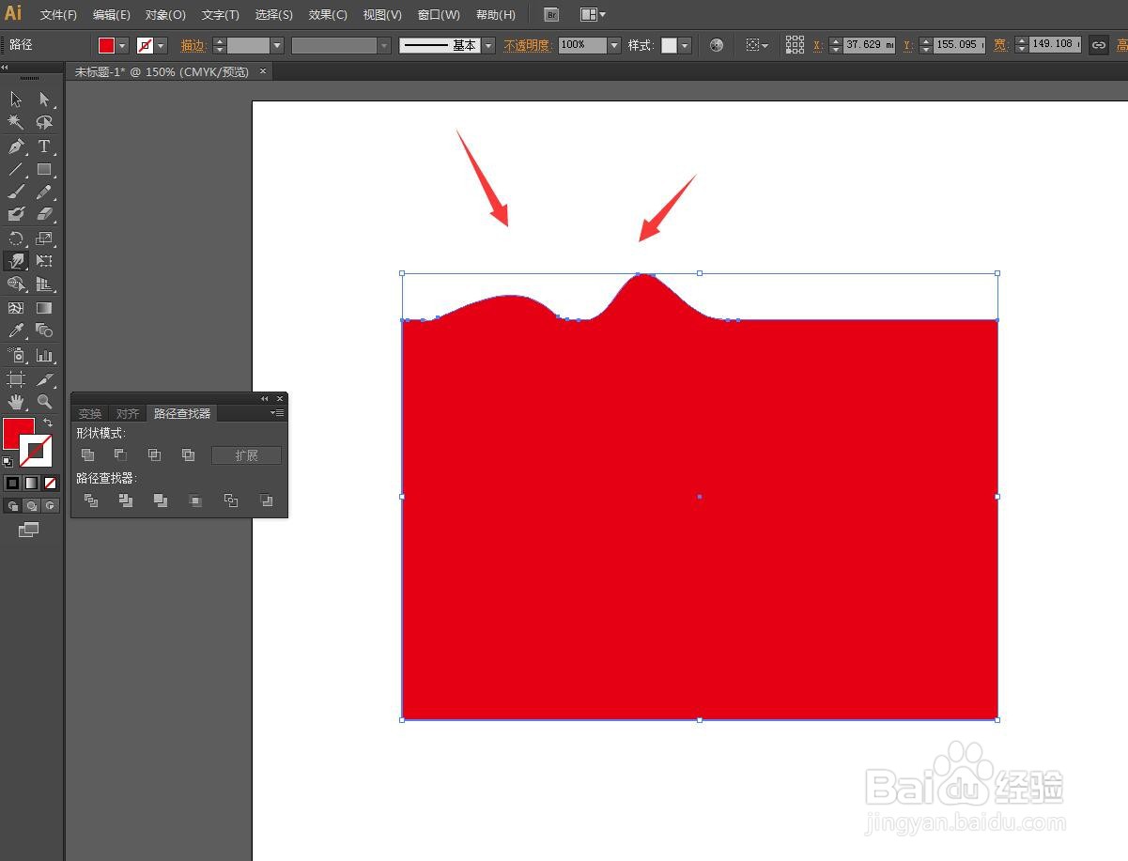Enable Draw Inside mode
This screenshot has width=1128, height=861.
coord(51,506)
